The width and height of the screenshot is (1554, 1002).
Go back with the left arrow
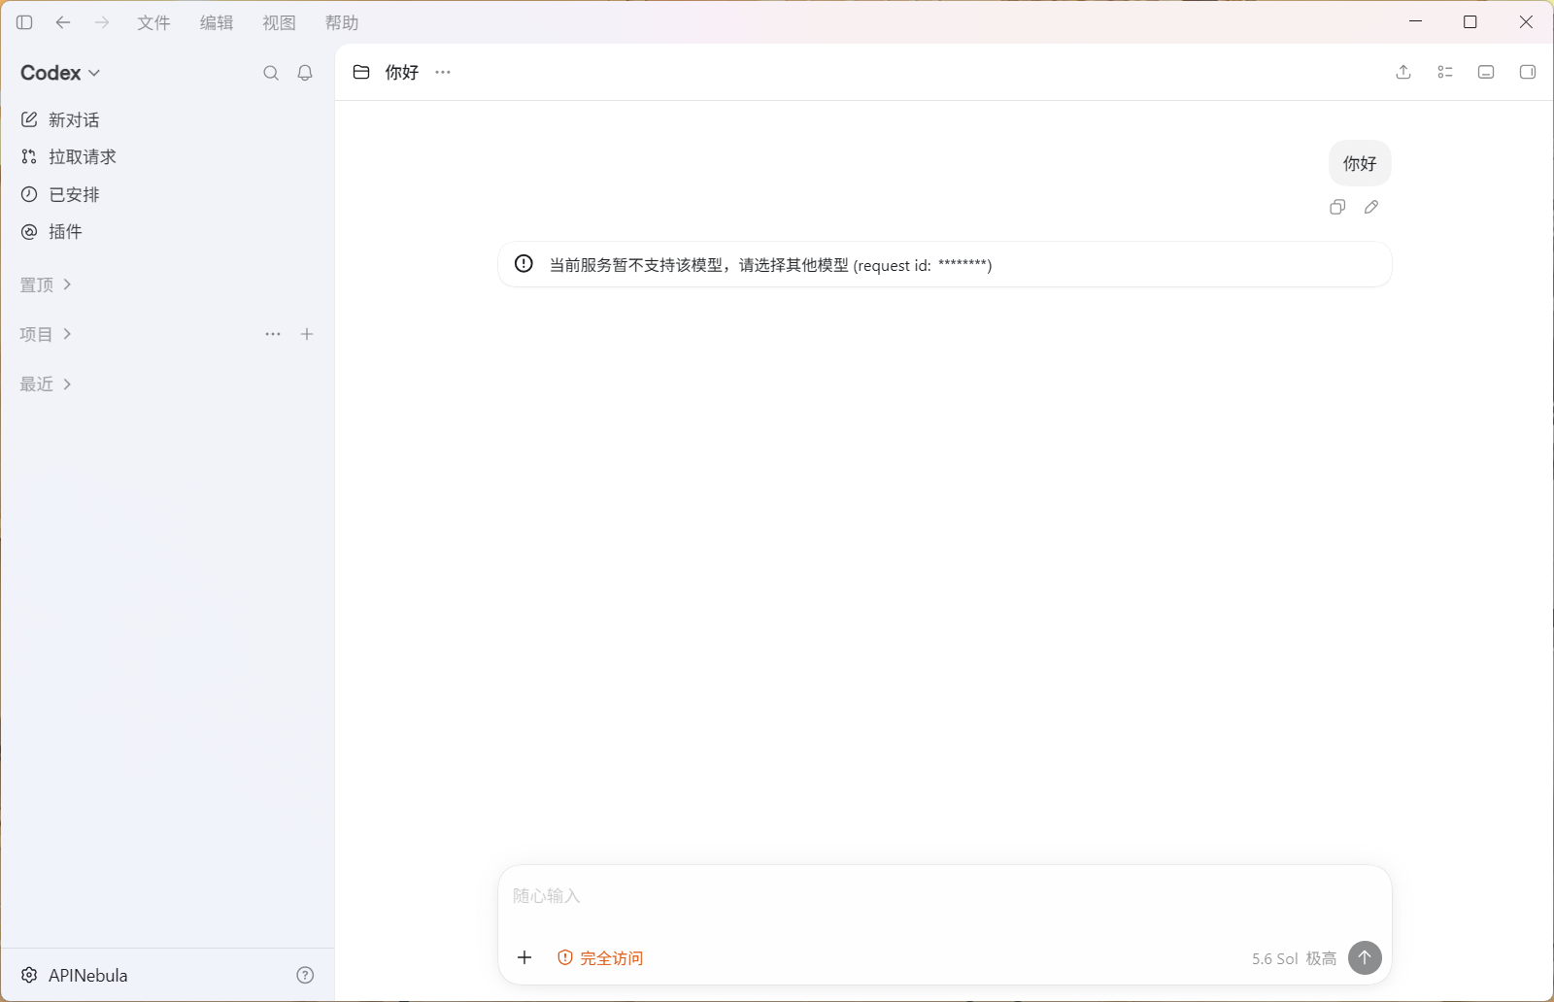(63, 22)
